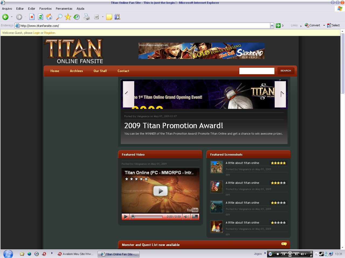Open browsing History clock icon

[77, 17]
